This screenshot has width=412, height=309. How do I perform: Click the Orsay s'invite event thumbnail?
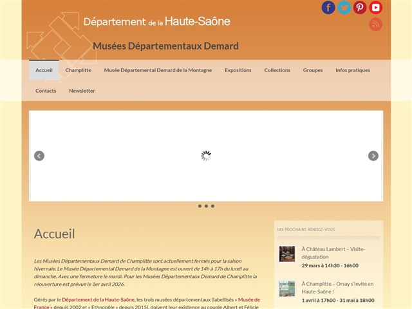tap(287, 288)
